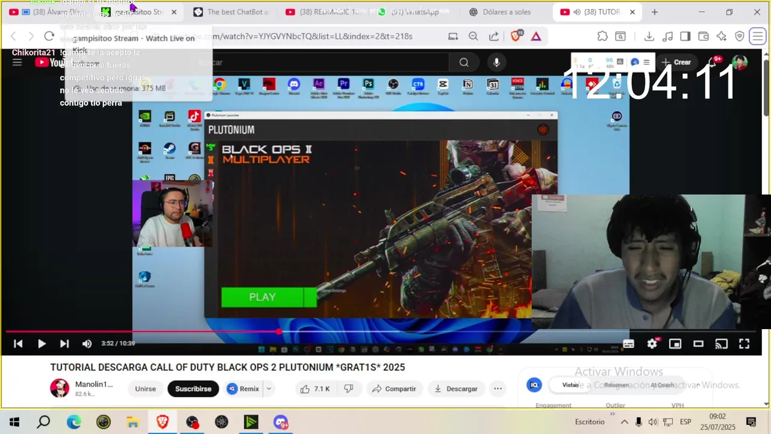Open Windows notification center icon
This screenshot has height=434, width=771.
click(x=751, y=422)
